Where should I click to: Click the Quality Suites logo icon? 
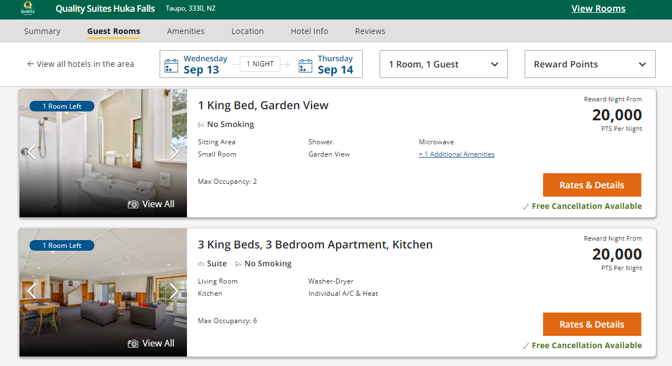pos(27,9)
